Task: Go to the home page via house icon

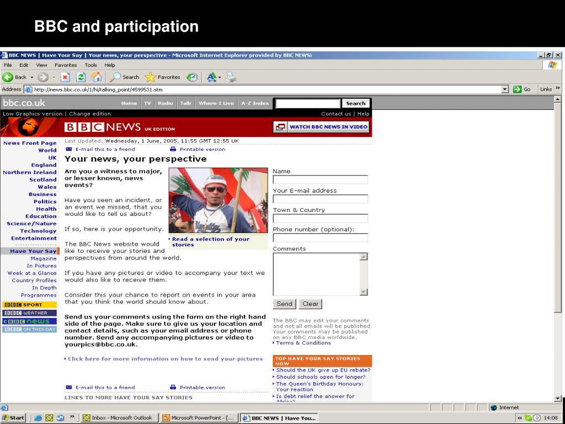Action: coord(96,77)
